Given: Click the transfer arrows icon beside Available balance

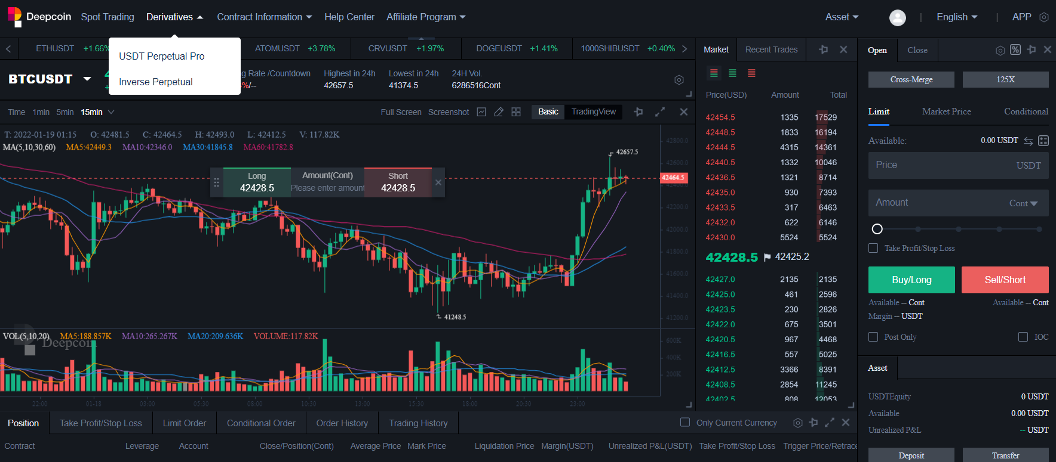Looking at the screenshot, I should [1029, 141].
